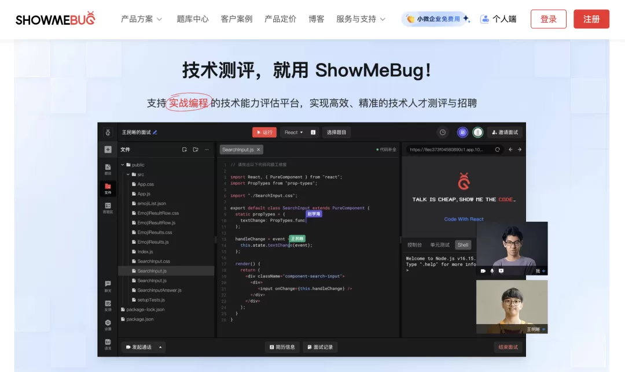
Task: Click the info icon beside React
Action: [x=313, y=132]
